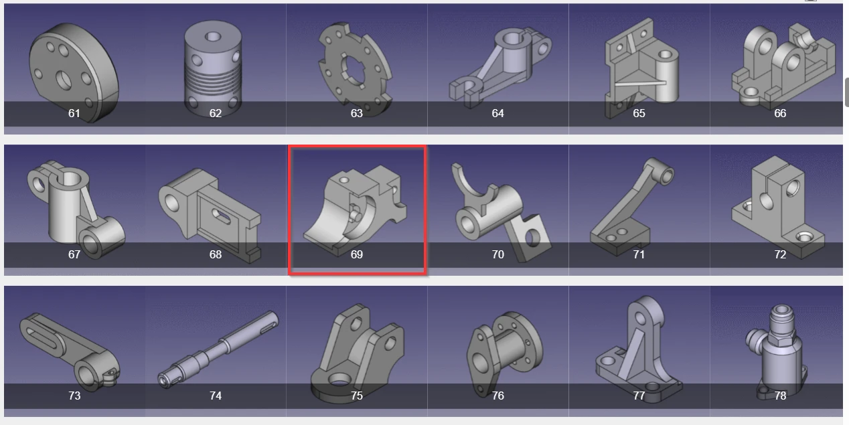Viewport: 849px width, 425px height.
Task: Select thumbnail 75 clevis bracket
Action: coord(357,348)
